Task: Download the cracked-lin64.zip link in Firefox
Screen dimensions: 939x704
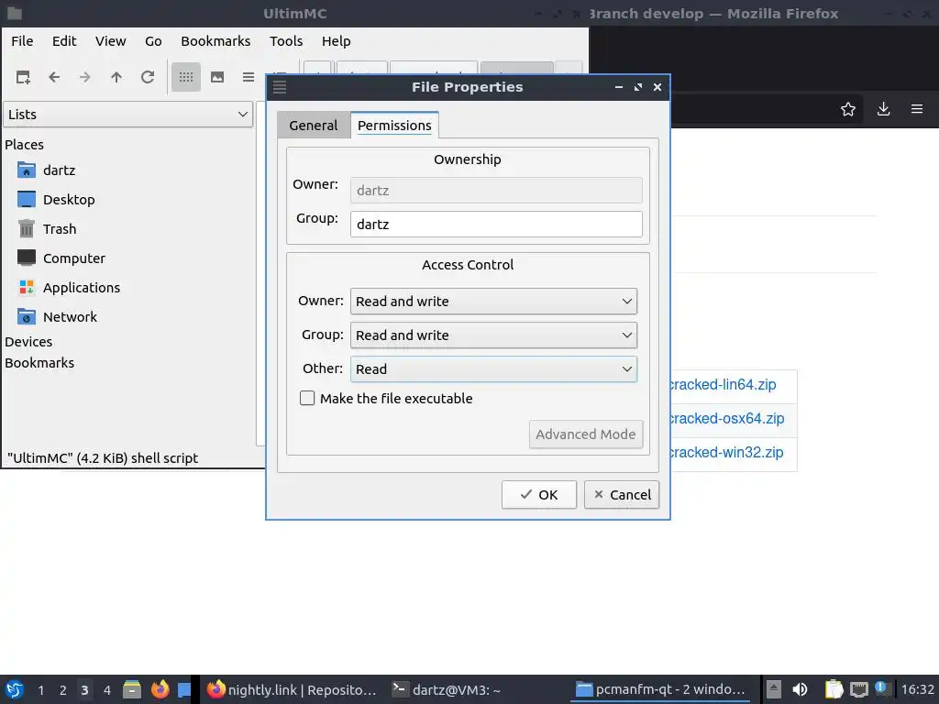Action: click(723, 385)
